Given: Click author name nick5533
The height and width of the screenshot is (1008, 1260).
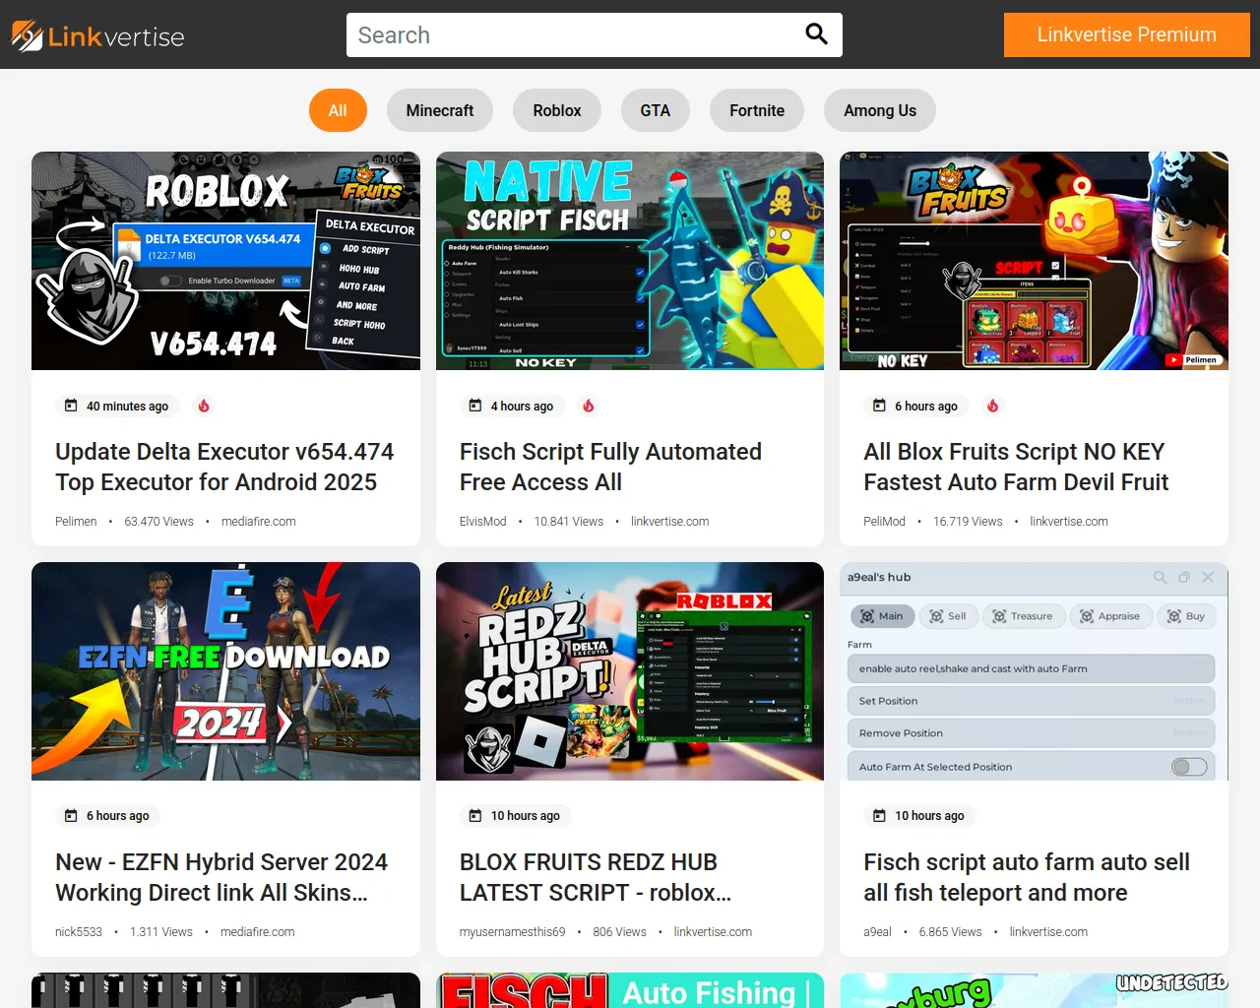Looking at the screenshot, I should pyautogui.click(x=79, y=932).
